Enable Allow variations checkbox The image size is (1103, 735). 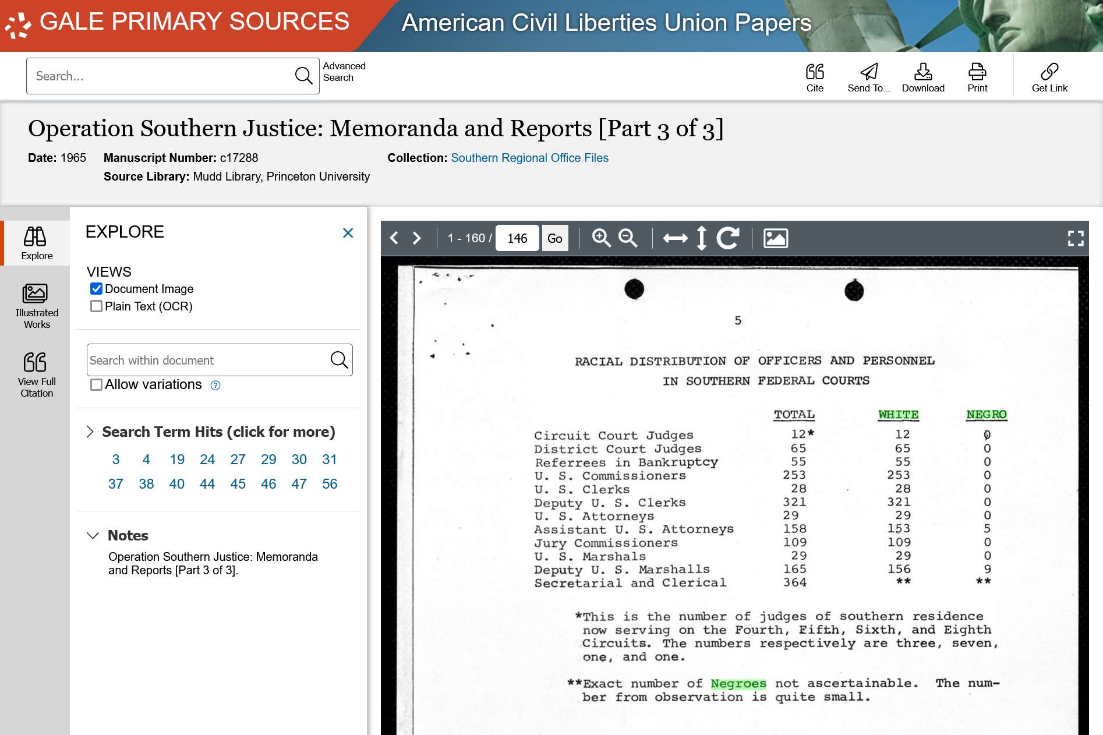pyautogui.click(x=97, y=384)
